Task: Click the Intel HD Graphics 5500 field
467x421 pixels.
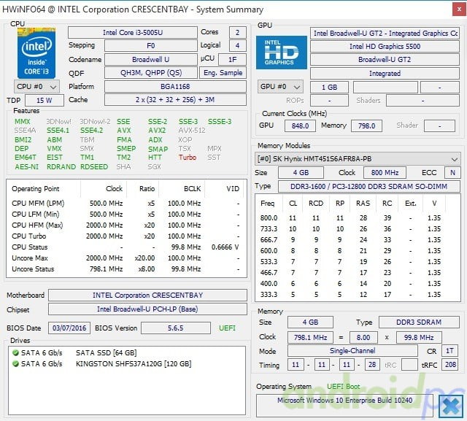Action: pyautogui.click(x=385, y=47)
